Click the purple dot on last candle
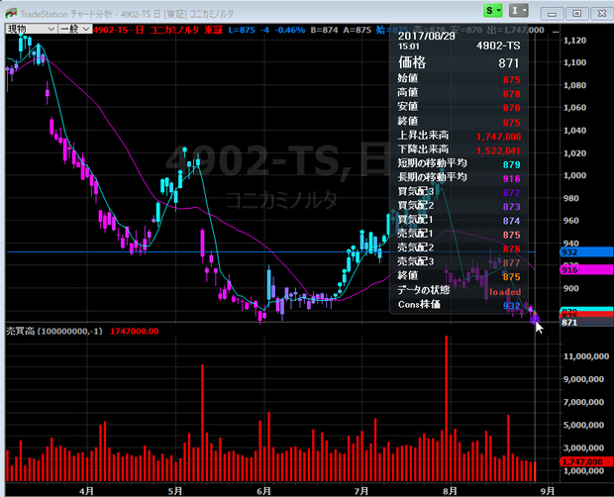This screenshot has width=614, height=497. (535, 320)
